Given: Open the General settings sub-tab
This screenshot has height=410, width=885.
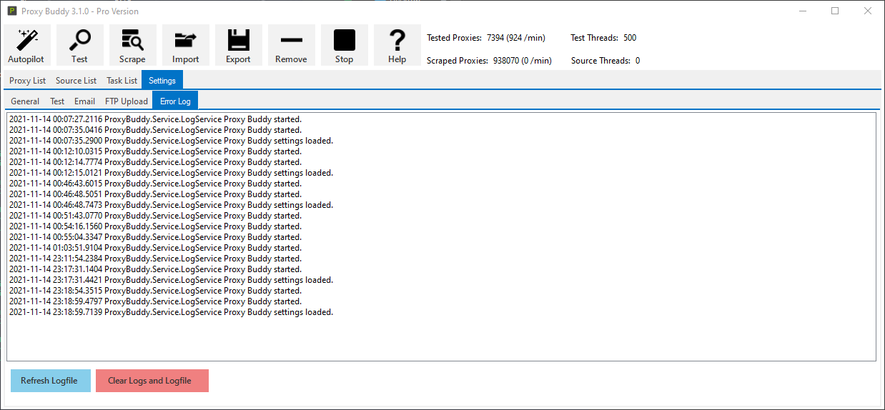Looking at the screenshot, I should pyautogui.click(x=25, y=101).
